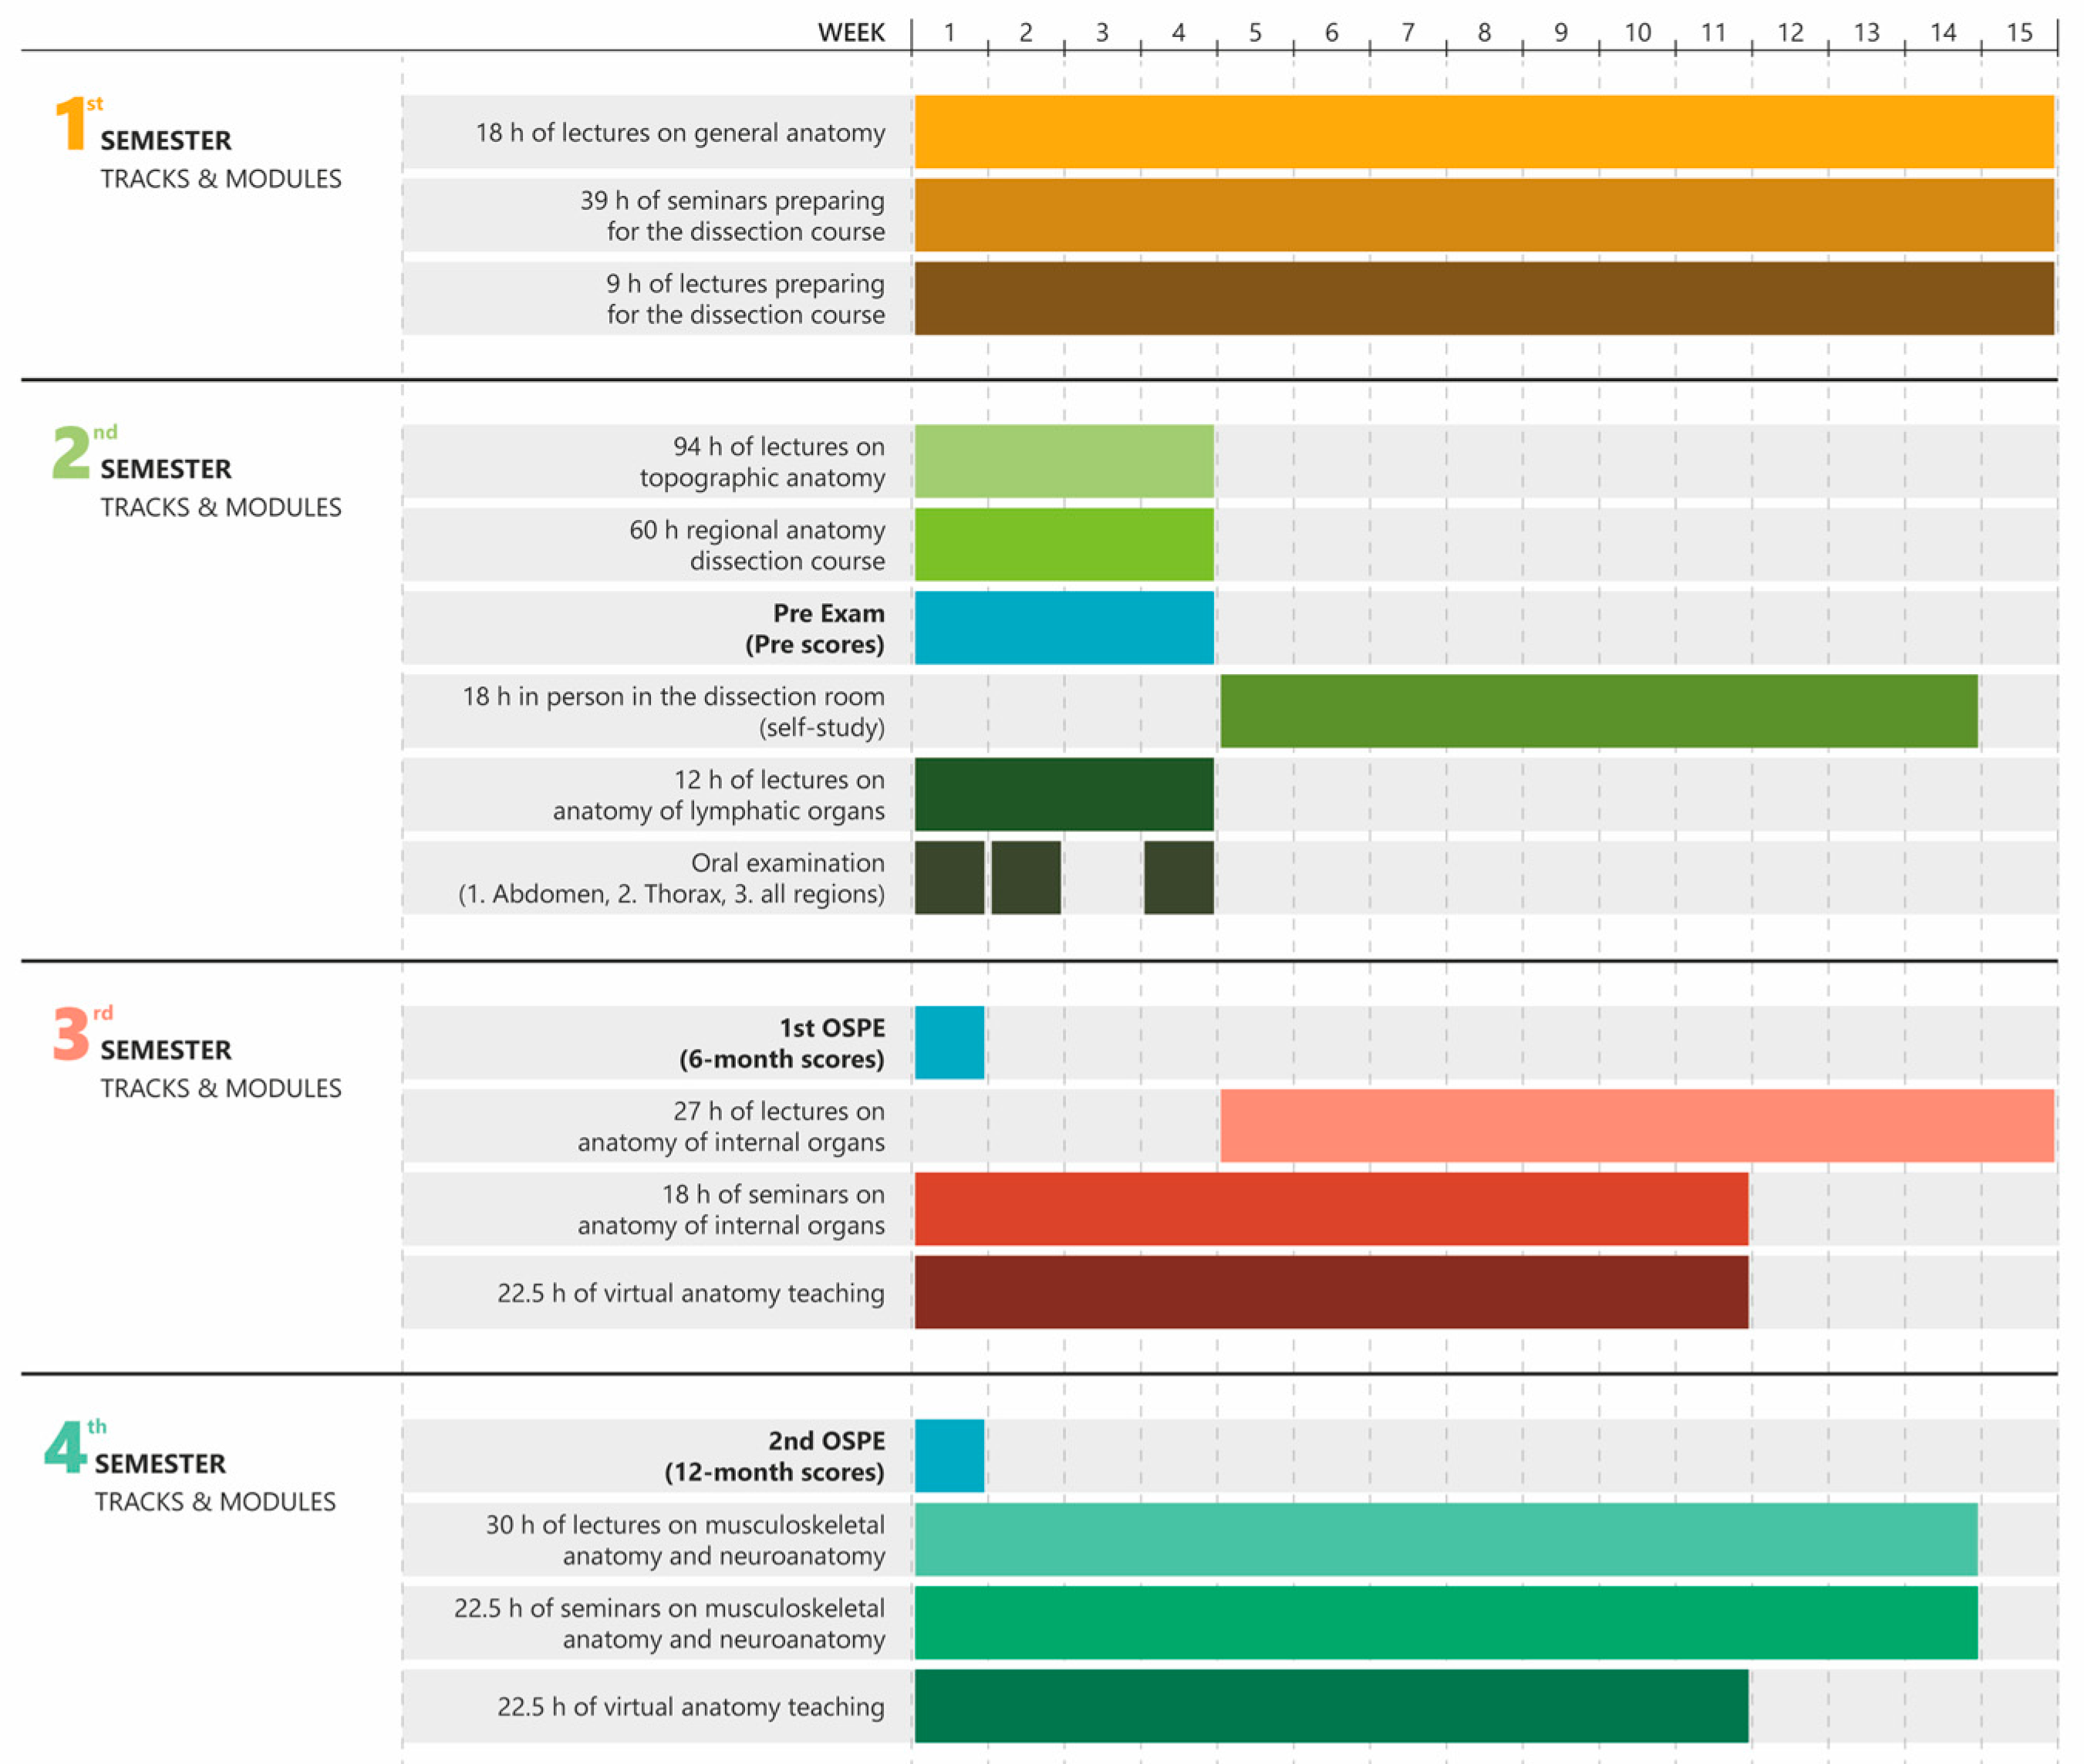
Task: Click the dark red virtual anatomy teaching bar
Action: 1330,1291
